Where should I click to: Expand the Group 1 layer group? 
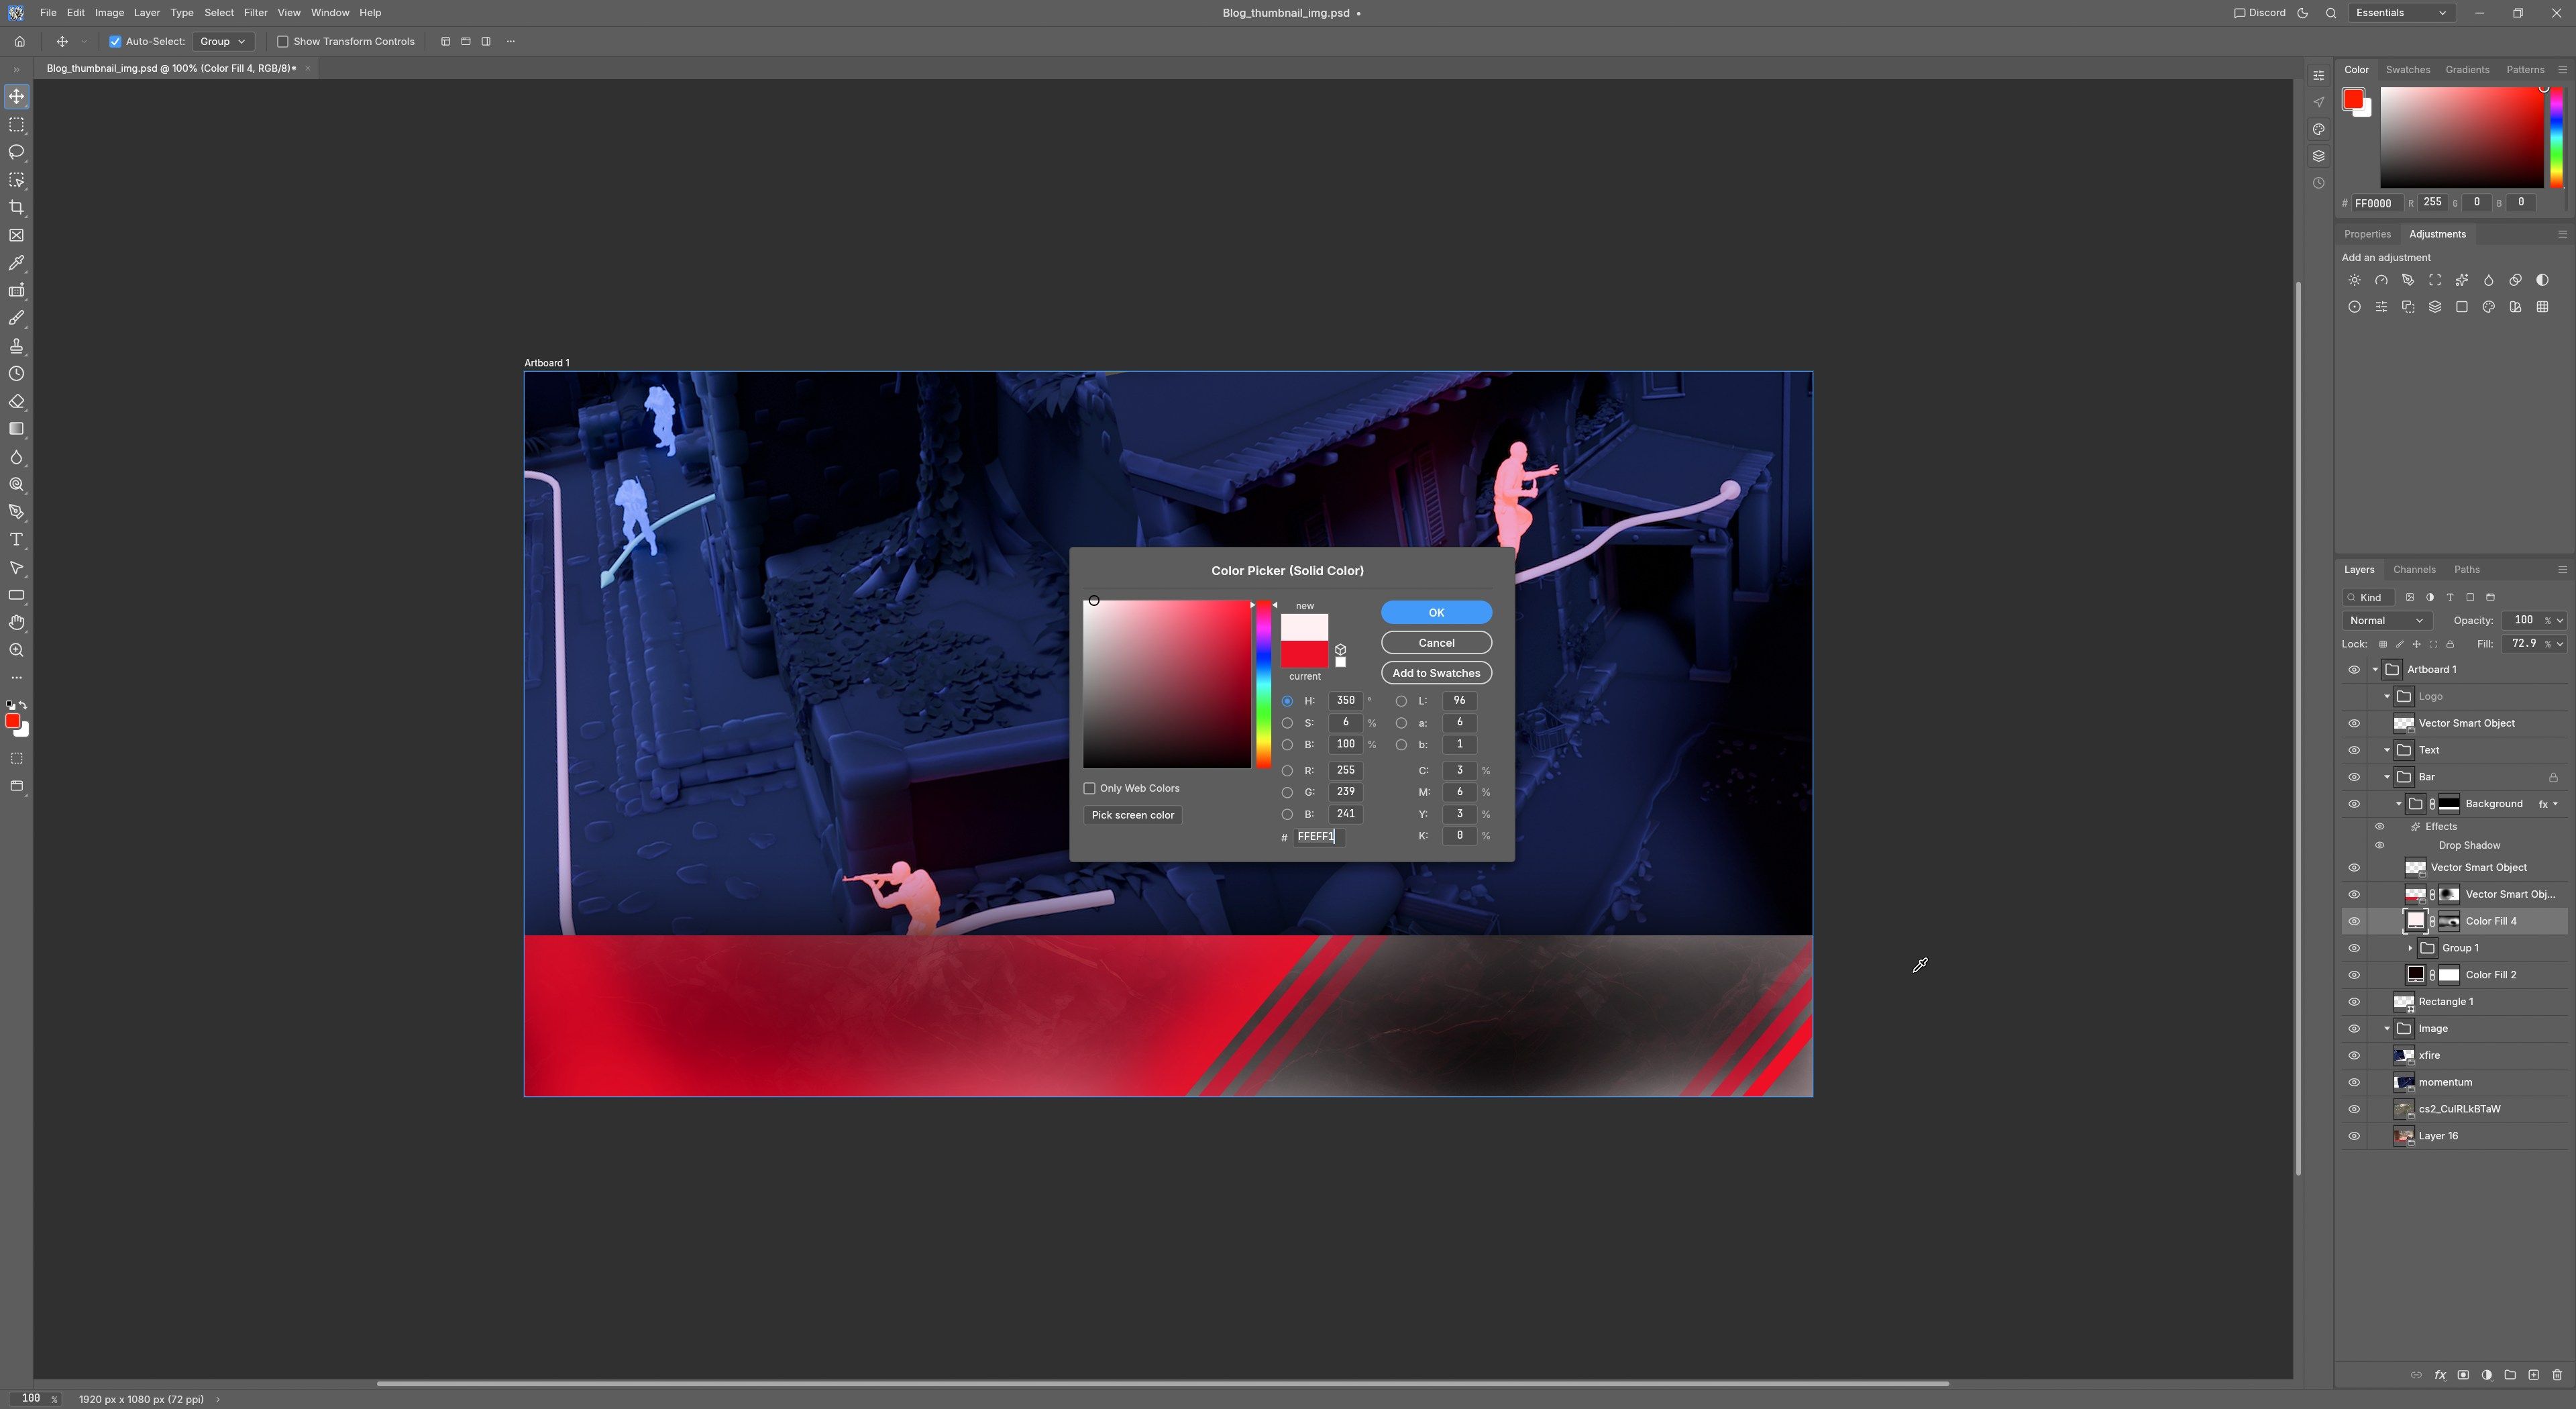pyautogui.click(x=2410, y=948)
